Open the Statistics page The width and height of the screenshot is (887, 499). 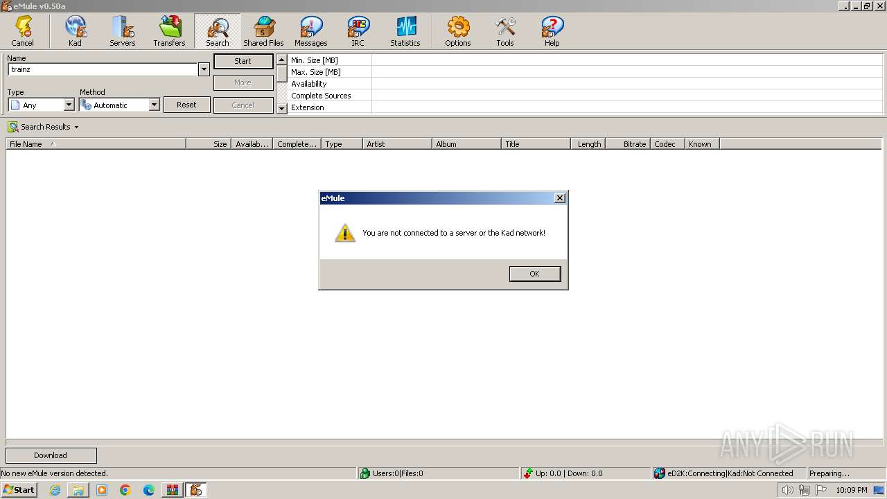405,31
